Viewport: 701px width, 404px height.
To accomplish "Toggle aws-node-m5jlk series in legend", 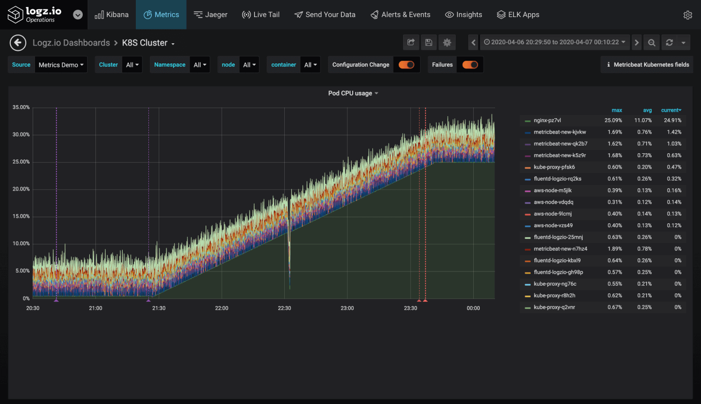I will tap(553, 191).
